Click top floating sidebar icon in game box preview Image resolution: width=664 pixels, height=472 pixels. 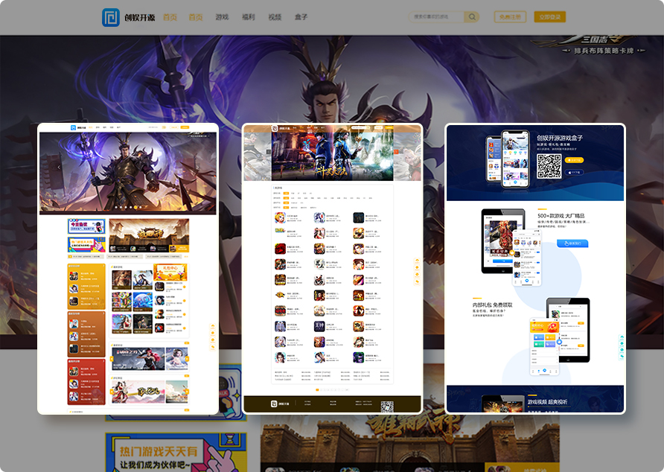point(622,338)
